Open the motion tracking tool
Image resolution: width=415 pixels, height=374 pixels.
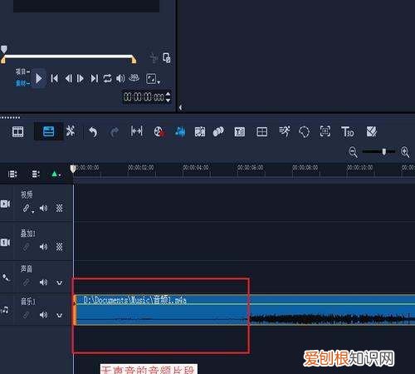coord(218,132)
